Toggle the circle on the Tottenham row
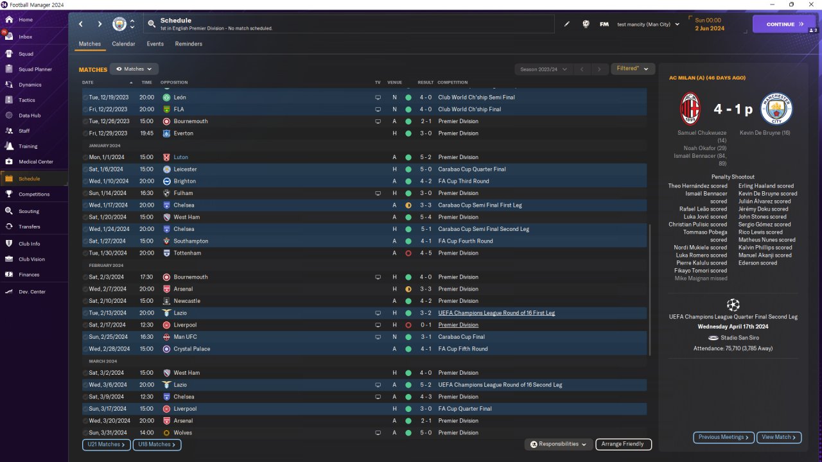Viewport: 822px width, 462px height. [x=85, y=253]
